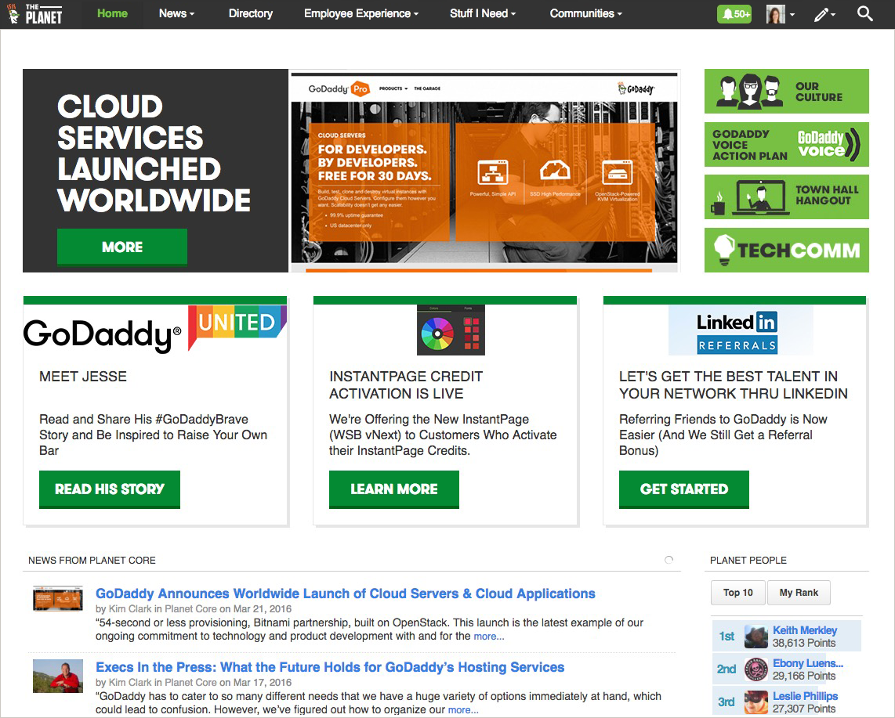
Task: Open the TechComm tile
Action: 787,250
